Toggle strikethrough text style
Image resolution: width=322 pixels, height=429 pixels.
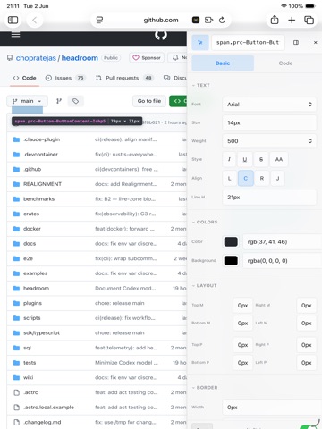[x=261, y=159]
